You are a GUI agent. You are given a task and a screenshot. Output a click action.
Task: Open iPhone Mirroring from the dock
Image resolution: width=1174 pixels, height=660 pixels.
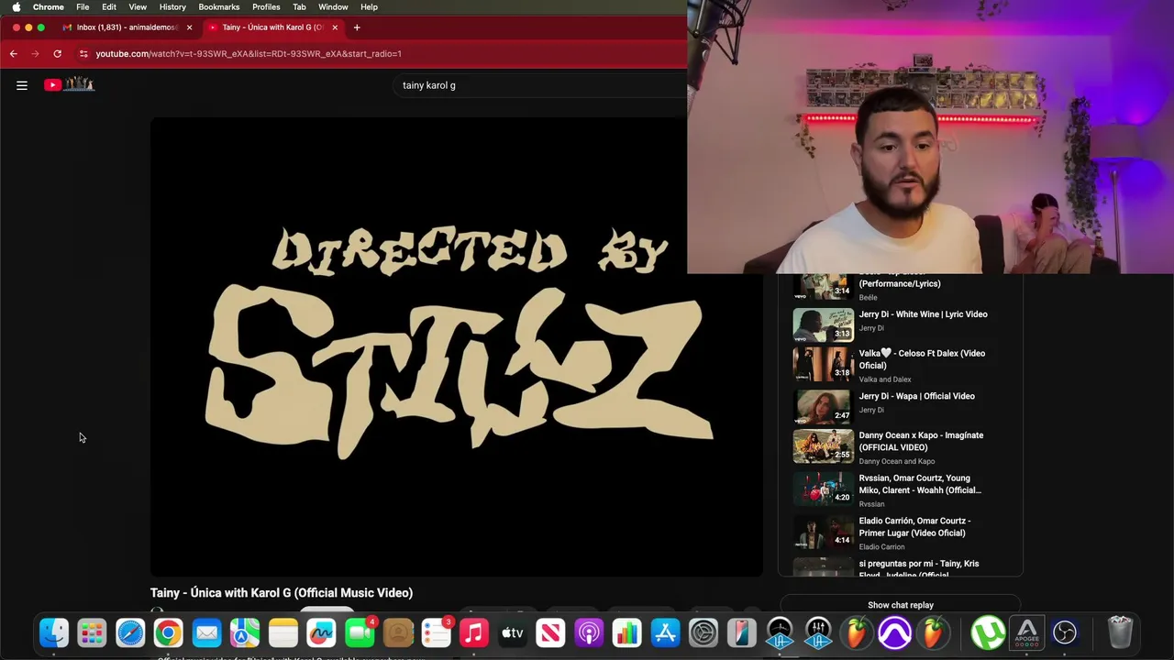[741, 632]
